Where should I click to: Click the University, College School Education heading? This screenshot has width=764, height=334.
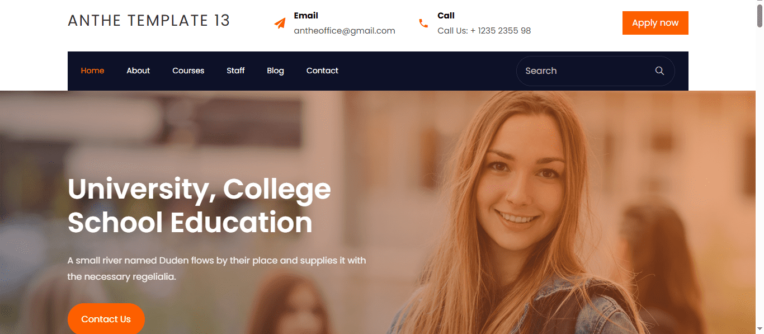coord(199,205)
